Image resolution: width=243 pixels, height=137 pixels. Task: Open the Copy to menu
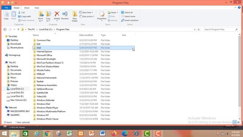48,16
